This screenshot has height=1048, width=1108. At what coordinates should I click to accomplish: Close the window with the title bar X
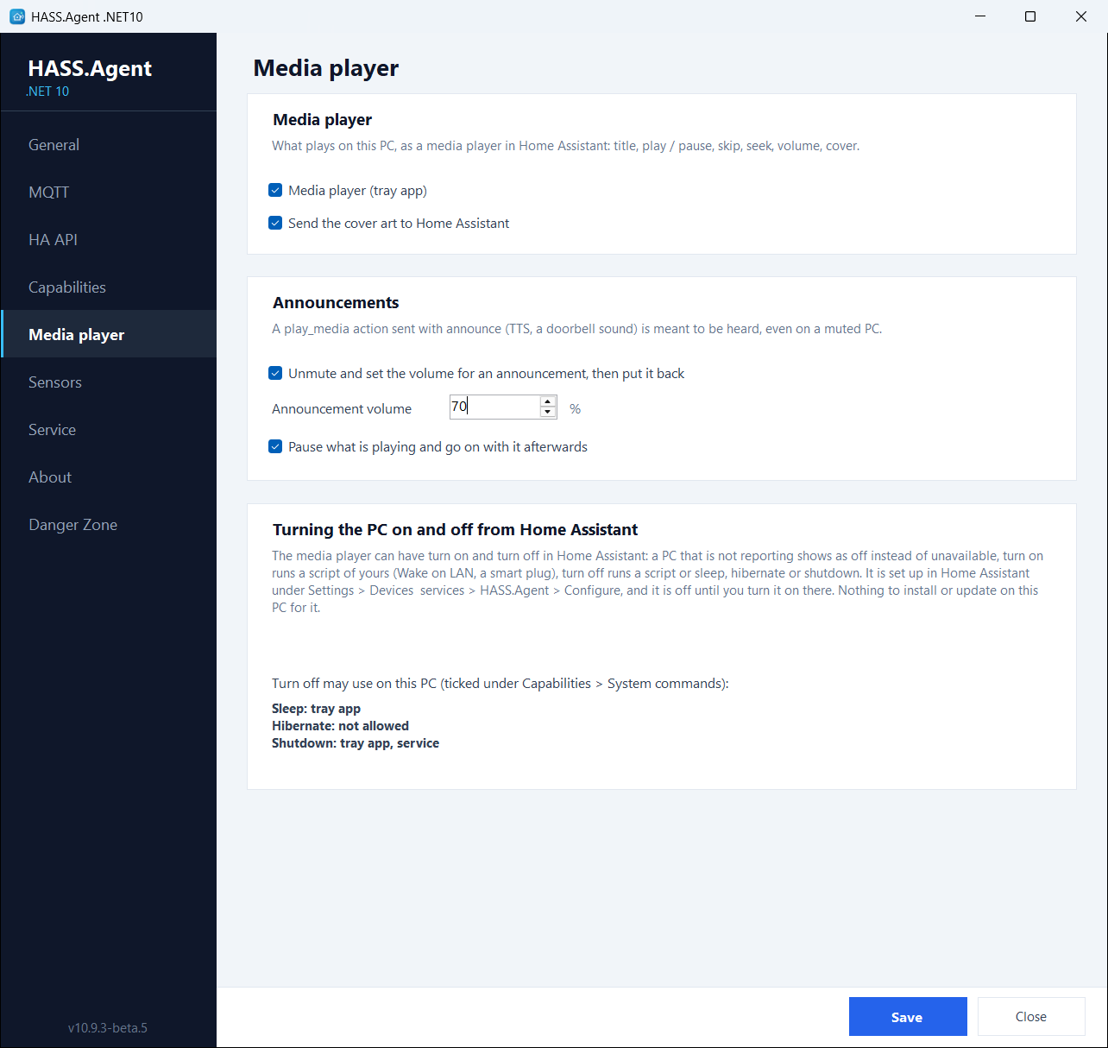pos(1081,16)
